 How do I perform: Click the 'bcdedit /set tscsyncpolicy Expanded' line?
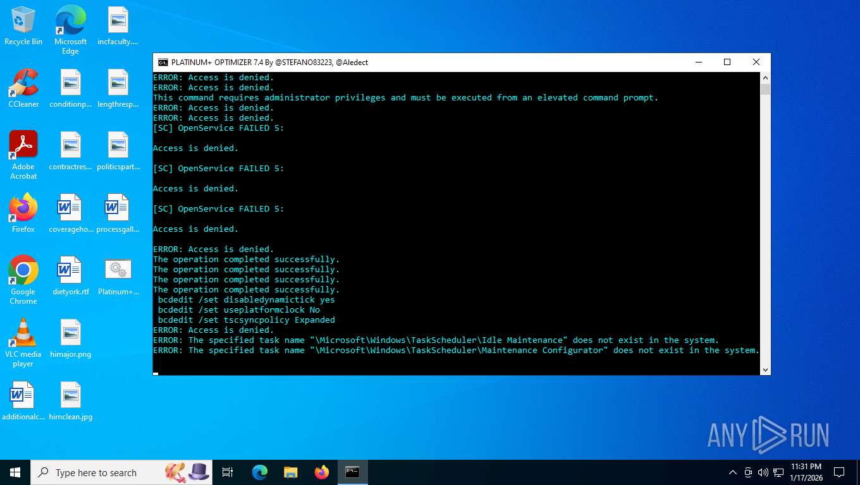coord(246,320)
